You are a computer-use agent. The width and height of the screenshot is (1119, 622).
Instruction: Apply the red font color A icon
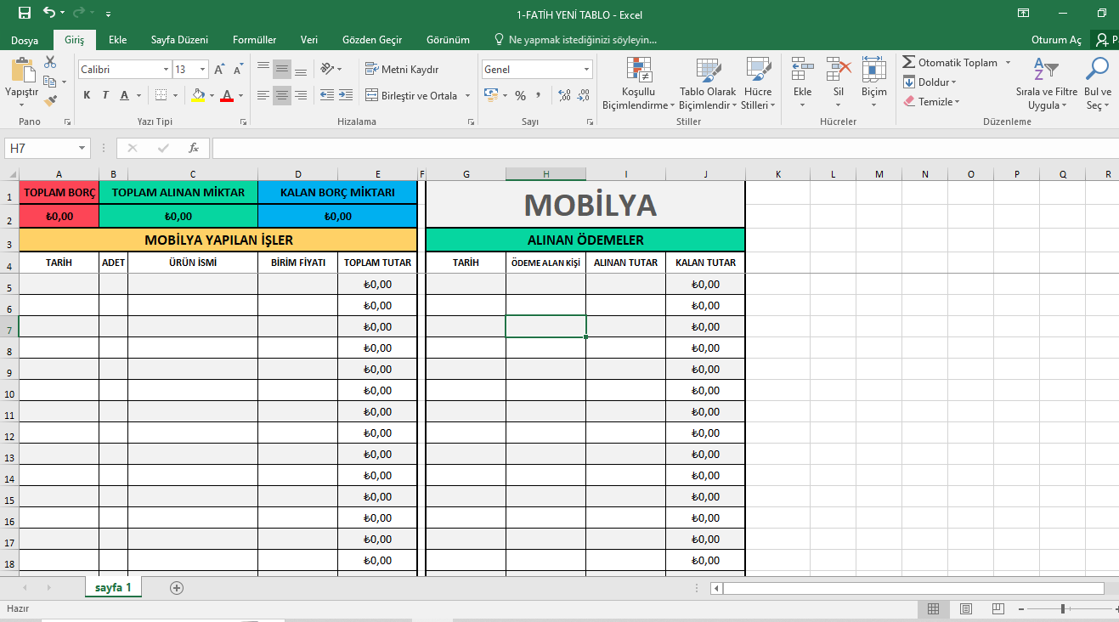[x=226, y=95]
